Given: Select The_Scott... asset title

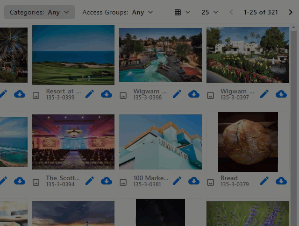Looking at the screenshot, I should [x=63, y=178].
